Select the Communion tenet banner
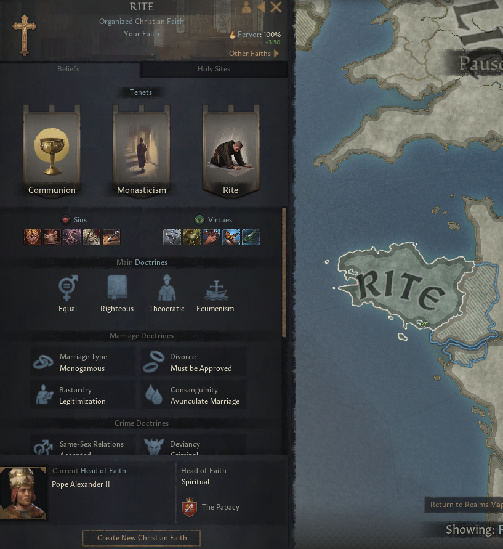 click(x=52, y=151)
